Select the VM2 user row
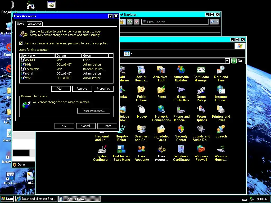The width and height of the screenshot is (271, 203). click(x=66, y=78)
